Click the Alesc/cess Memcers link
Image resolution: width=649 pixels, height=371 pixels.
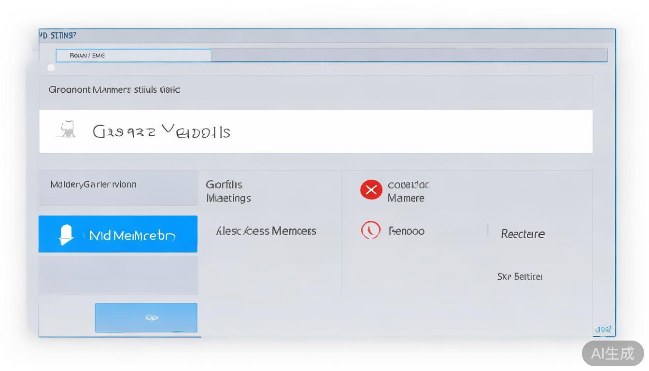[266, 231]
